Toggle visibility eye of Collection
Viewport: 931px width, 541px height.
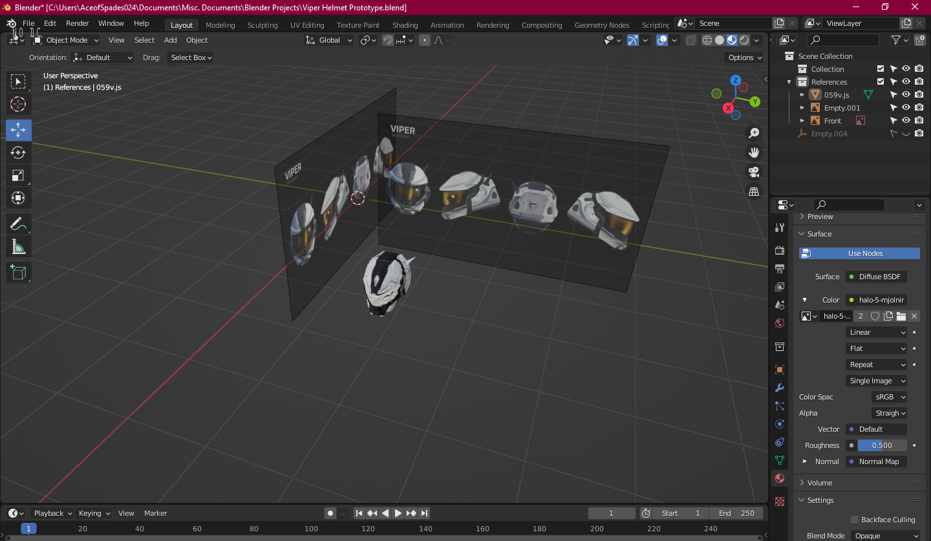pyautogui.click(x=906, y=69)
